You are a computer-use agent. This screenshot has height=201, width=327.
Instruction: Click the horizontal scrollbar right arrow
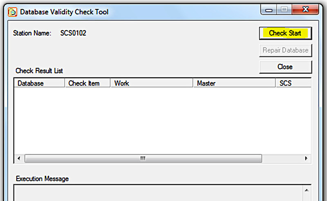306,158
